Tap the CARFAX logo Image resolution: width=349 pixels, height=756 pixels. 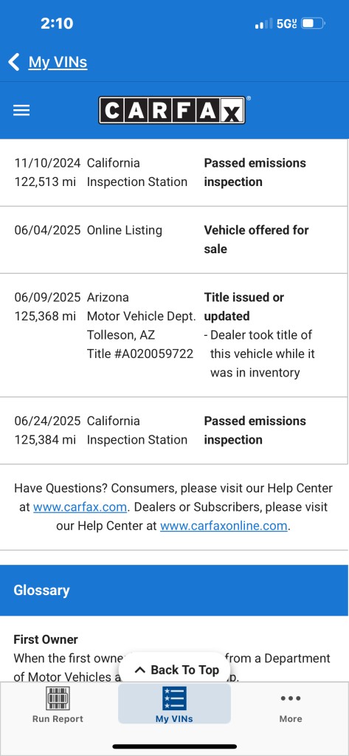pos(172,110)
